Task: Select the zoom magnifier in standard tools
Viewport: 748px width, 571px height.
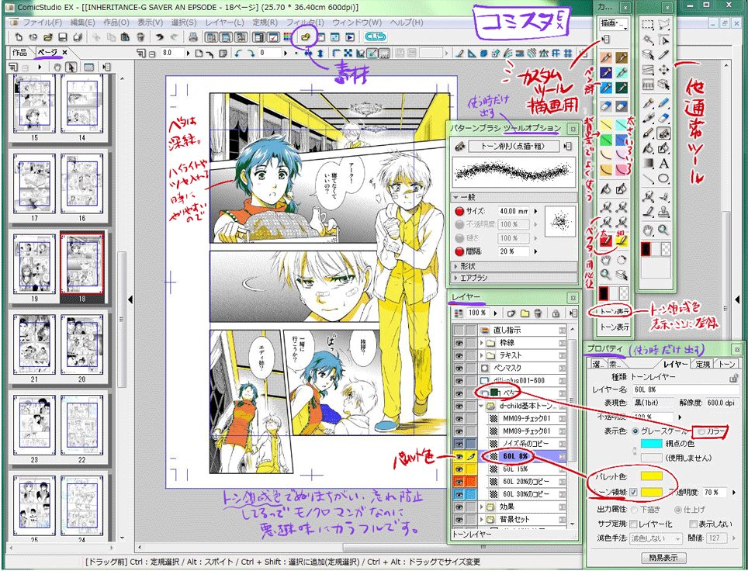Action: tap(663, 230)
